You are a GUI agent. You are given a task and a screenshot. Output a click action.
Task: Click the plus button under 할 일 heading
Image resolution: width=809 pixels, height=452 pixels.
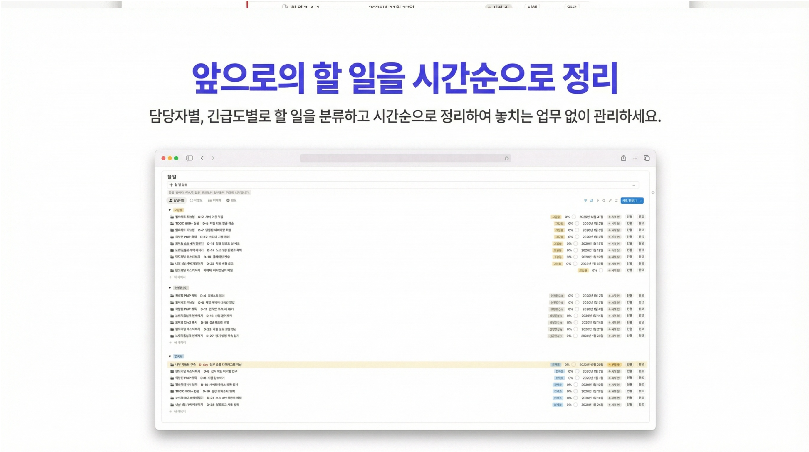[171, 185]
